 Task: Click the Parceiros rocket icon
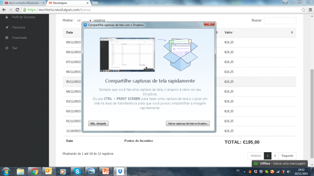coord(7,27)
